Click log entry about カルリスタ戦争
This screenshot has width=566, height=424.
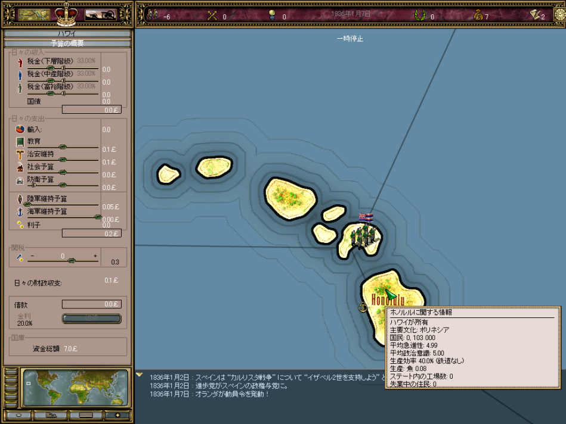[x=267, y=378]
